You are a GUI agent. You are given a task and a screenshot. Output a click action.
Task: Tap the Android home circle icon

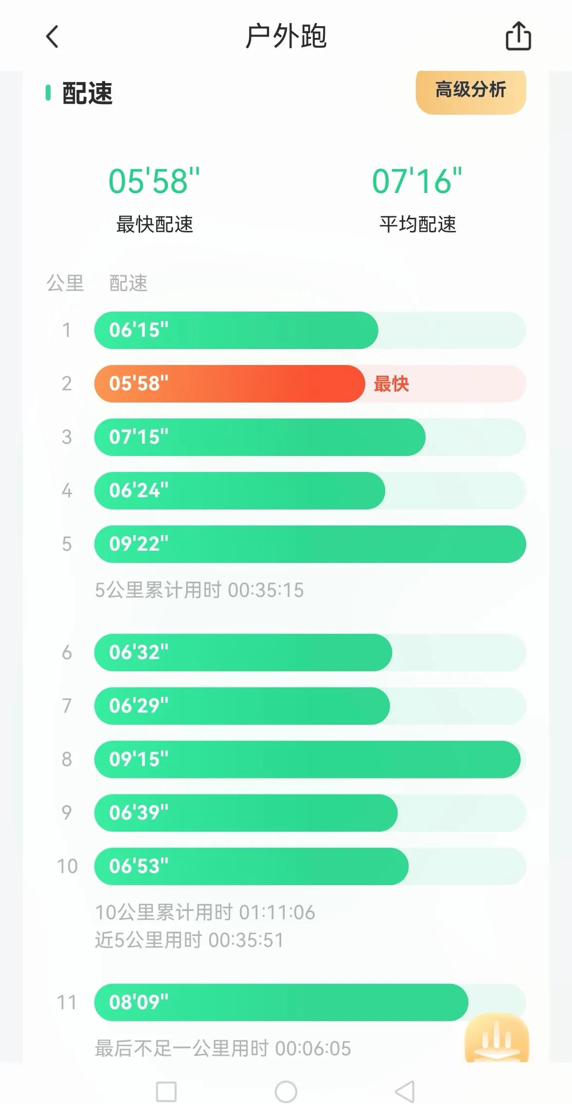pos(286,1092)
